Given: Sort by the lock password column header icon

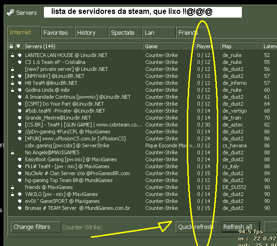Looking at the screenshot, I should tap(11, 46).
